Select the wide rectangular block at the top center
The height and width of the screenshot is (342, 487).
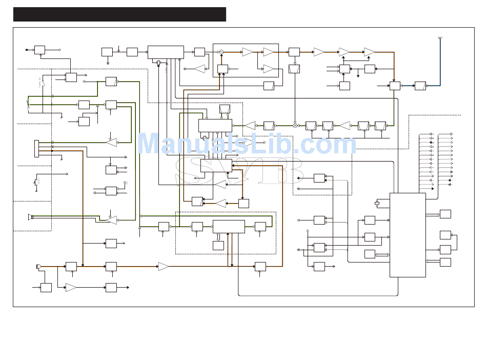coord(166,52)
